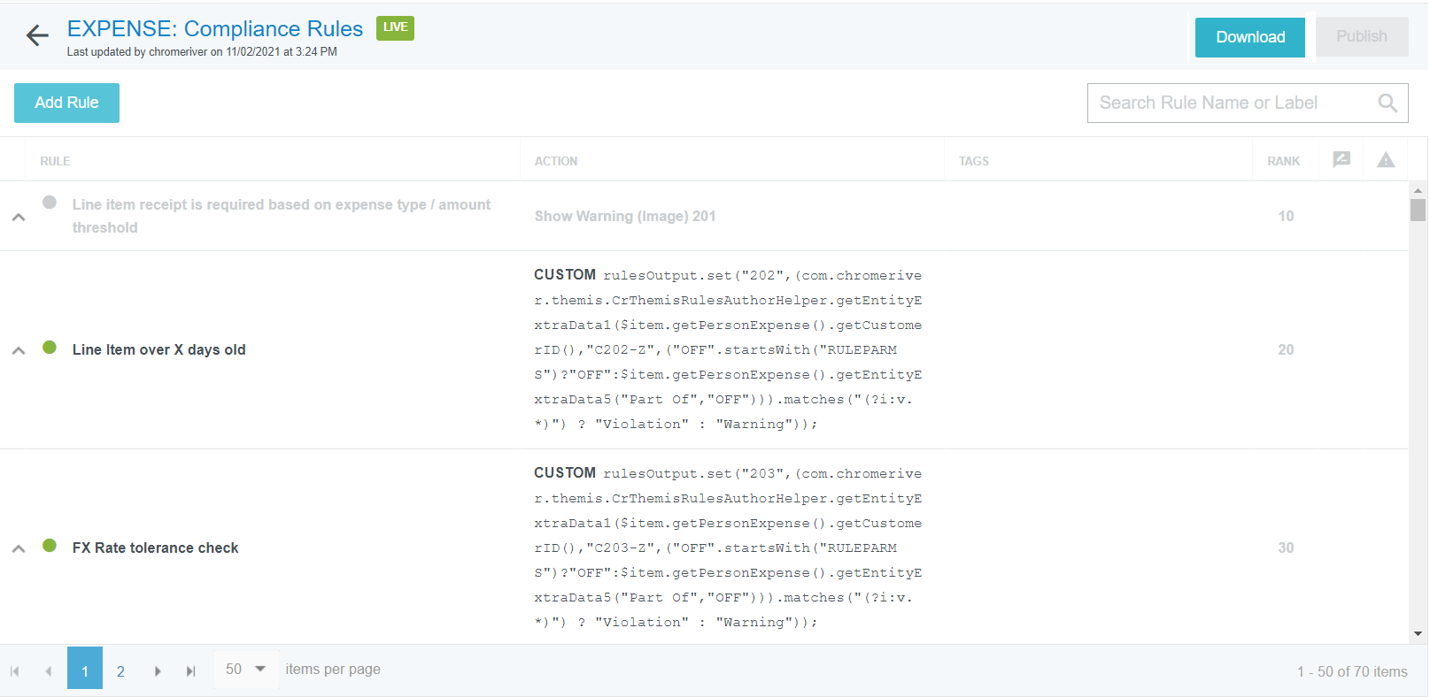Go to first page of rules
Image resolution: width=1430 pixels, height=697 pixels.
click(15, 671)
